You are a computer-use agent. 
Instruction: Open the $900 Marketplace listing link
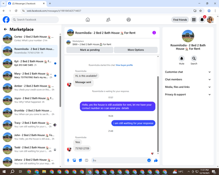point(92,44)
